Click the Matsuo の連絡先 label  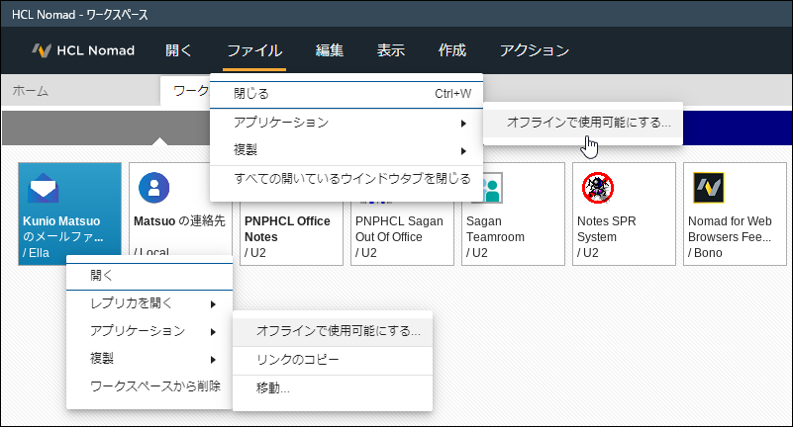[179, 221]
